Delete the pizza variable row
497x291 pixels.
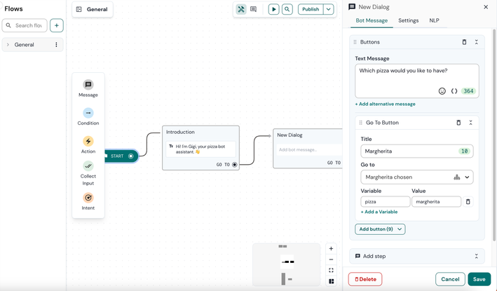[468, 202]
